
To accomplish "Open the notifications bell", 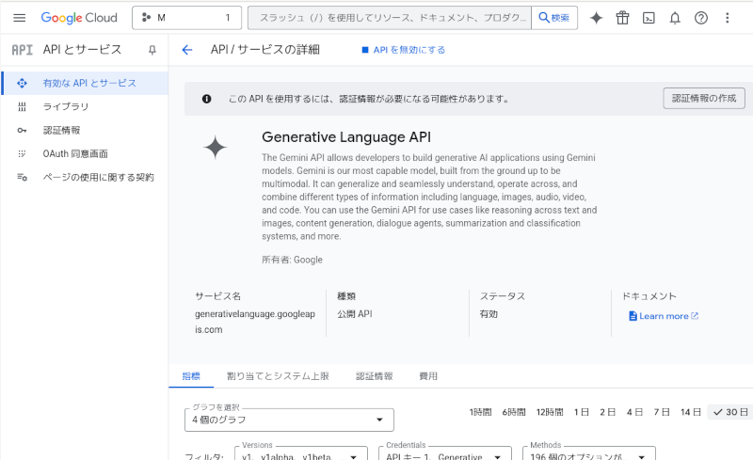I will [x=675, y=18].
